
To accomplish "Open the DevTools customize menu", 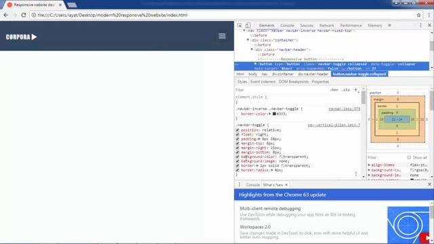I will pyautogui.click(x=420, y=25).
